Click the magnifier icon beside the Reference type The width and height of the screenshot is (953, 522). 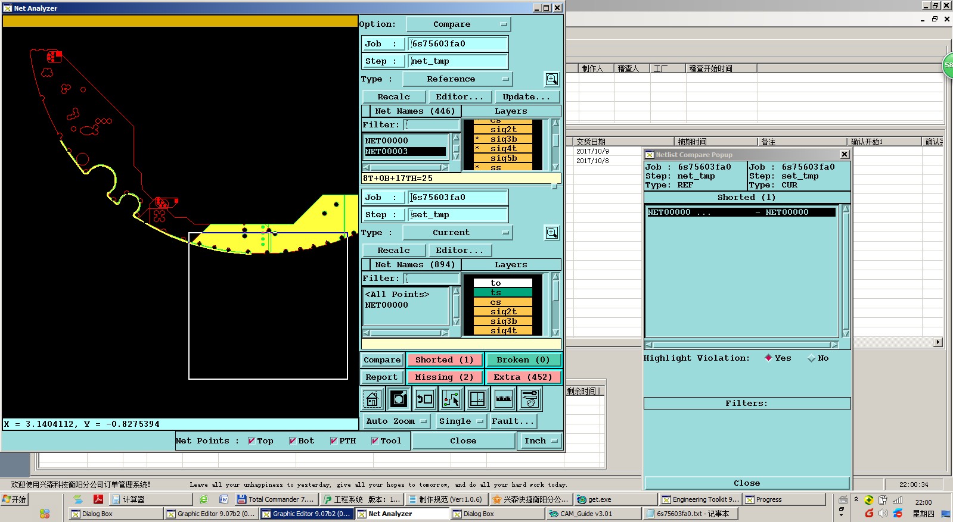pyautogui.click(x=552, y=79)
